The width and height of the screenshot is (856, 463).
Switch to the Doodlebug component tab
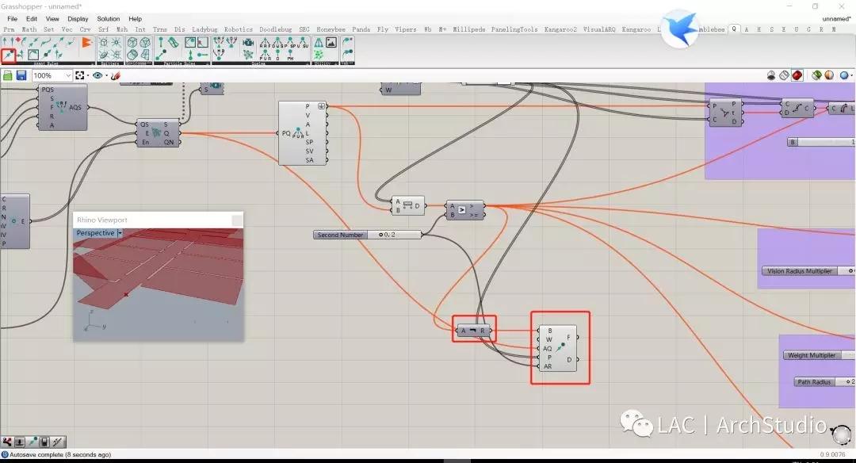(x=275, y=29)
